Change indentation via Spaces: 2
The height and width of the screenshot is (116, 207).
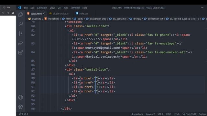150,114
